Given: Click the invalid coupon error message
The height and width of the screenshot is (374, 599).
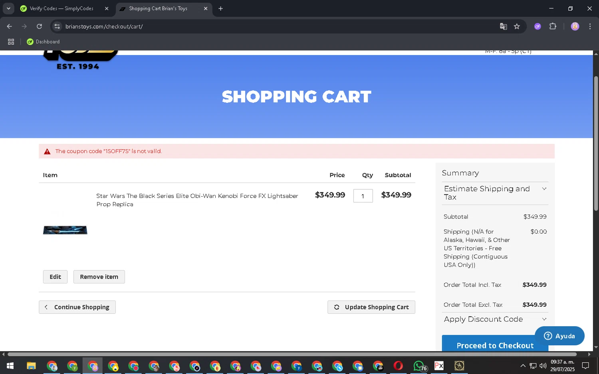Looking at the screenshot, I should pyautogui.click(x=108, y=151).
